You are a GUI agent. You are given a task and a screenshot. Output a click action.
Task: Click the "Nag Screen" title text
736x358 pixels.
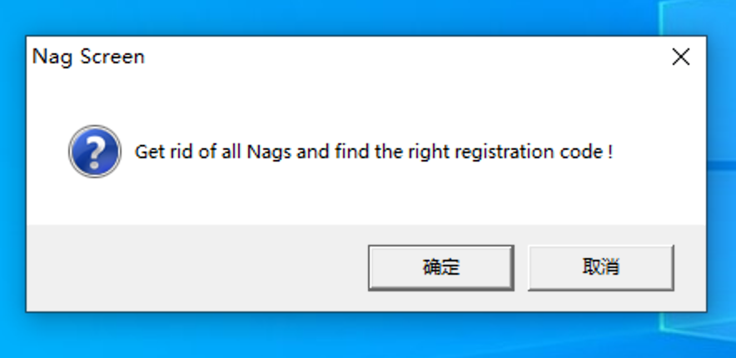[88, 57]
